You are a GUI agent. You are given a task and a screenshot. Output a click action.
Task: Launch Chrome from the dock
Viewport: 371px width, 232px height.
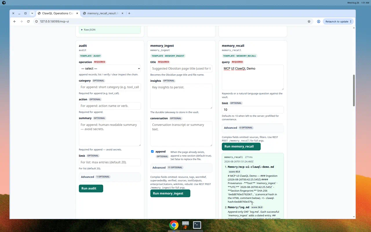[x=174, y=225]
